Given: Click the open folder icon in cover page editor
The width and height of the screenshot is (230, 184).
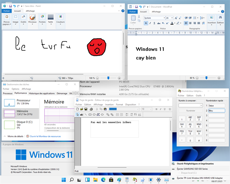Looking at the screenshot, I should pos(82,109).
